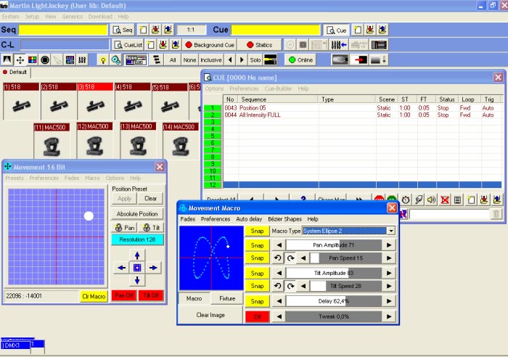Switch to the Macro tab
The image size is (508, 357).
tap(194, 298)
